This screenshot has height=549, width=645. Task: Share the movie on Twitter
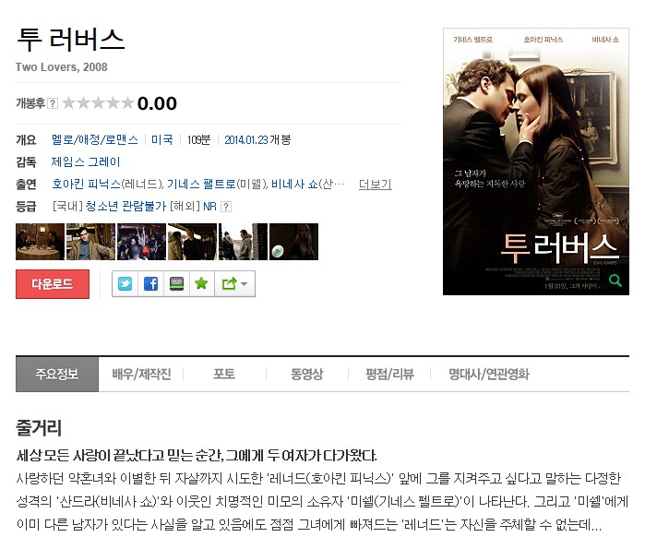(x=125, y=284)
